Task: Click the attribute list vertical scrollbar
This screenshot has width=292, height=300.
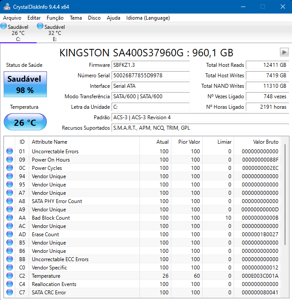Action: 285,194
